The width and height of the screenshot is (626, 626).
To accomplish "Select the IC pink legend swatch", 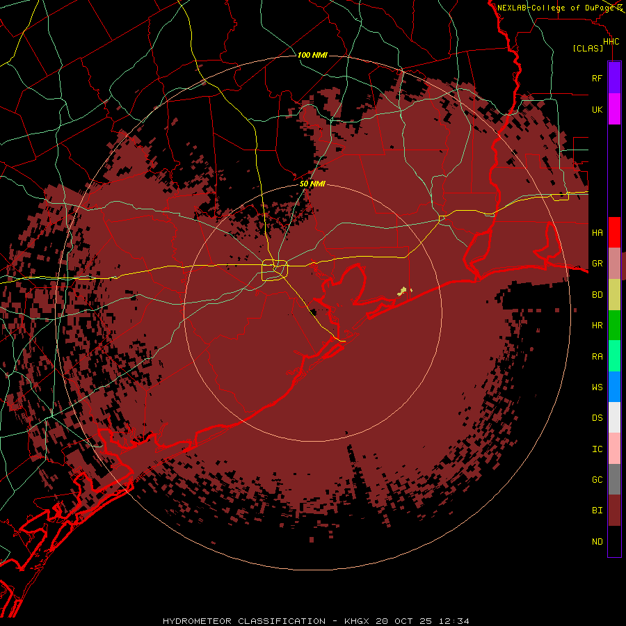I will coord(614,449).
